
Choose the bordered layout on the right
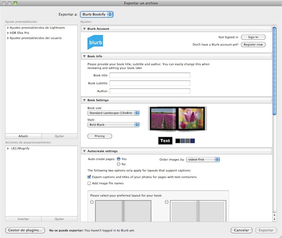click(167, 202)
